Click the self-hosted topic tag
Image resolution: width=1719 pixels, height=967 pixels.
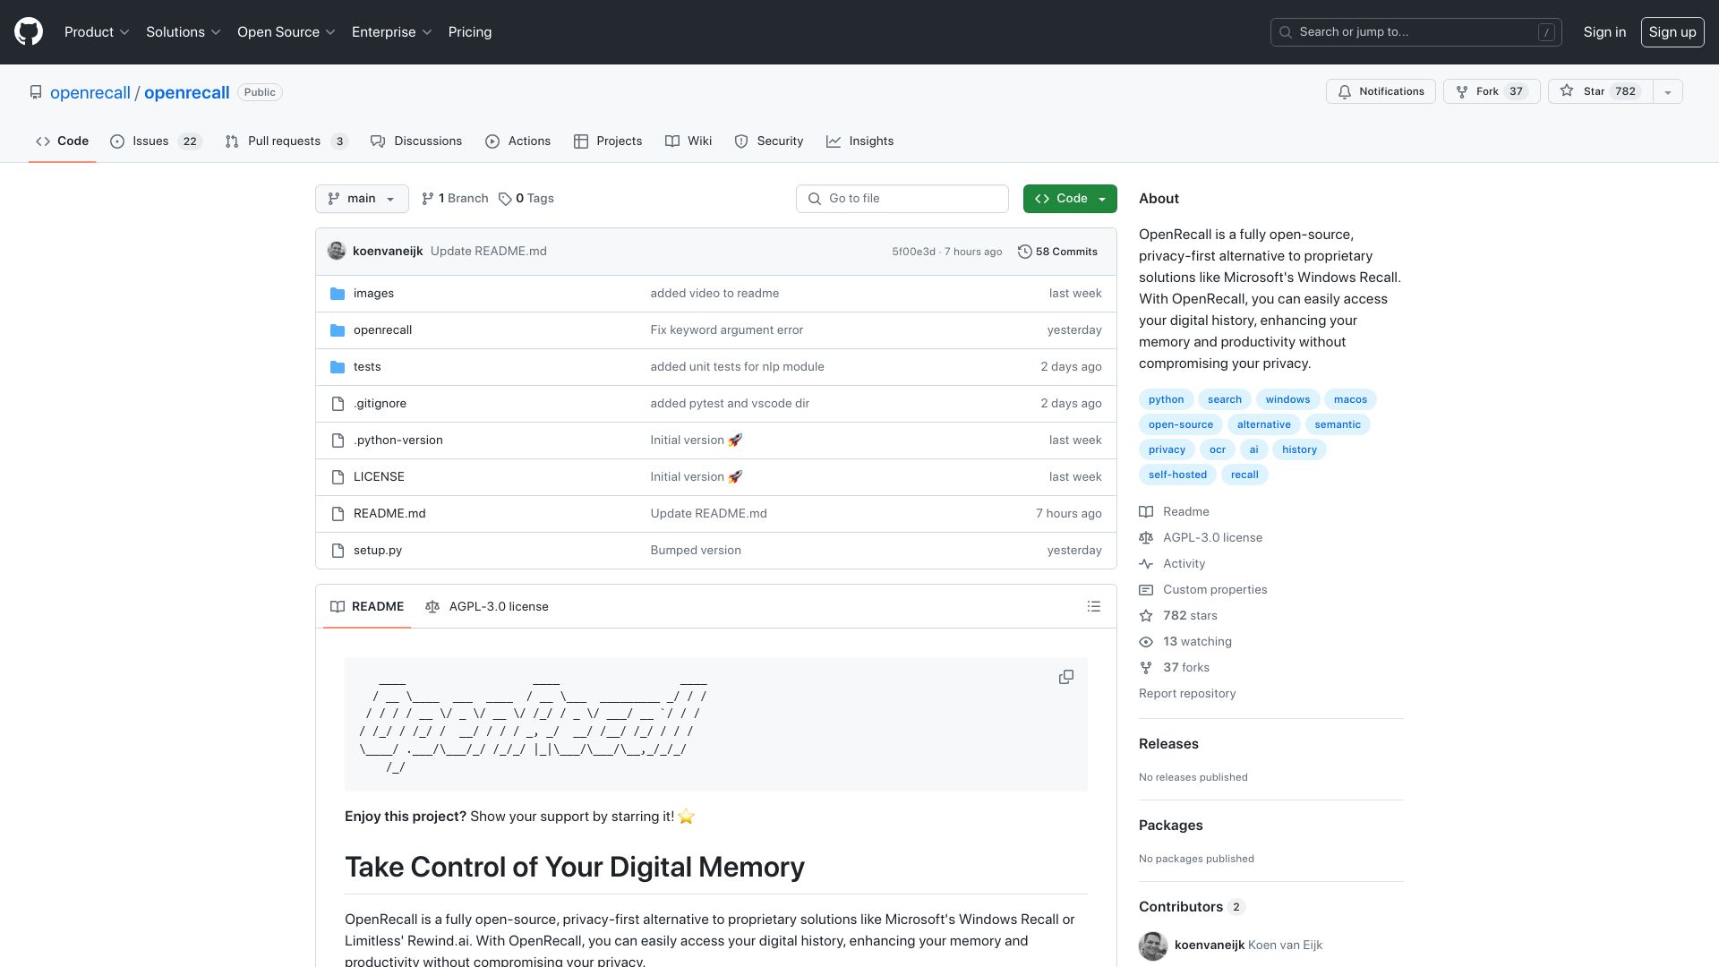(1177, 475)
